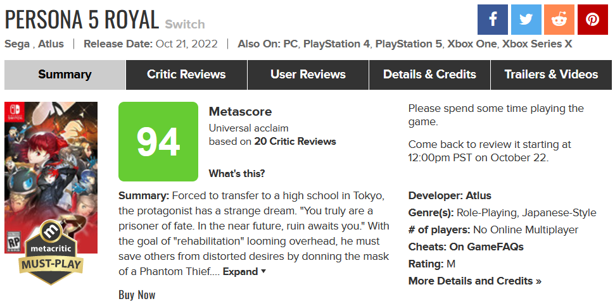Screen dimensions: 615x306
Task: Open the On GameFAQs cheats link
Action: pos(486,247)
